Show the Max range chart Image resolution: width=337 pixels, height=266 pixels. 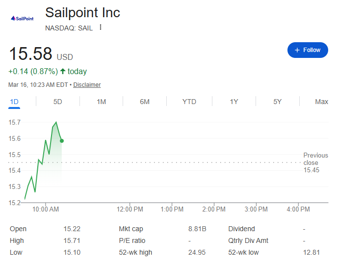pos(321,102)
